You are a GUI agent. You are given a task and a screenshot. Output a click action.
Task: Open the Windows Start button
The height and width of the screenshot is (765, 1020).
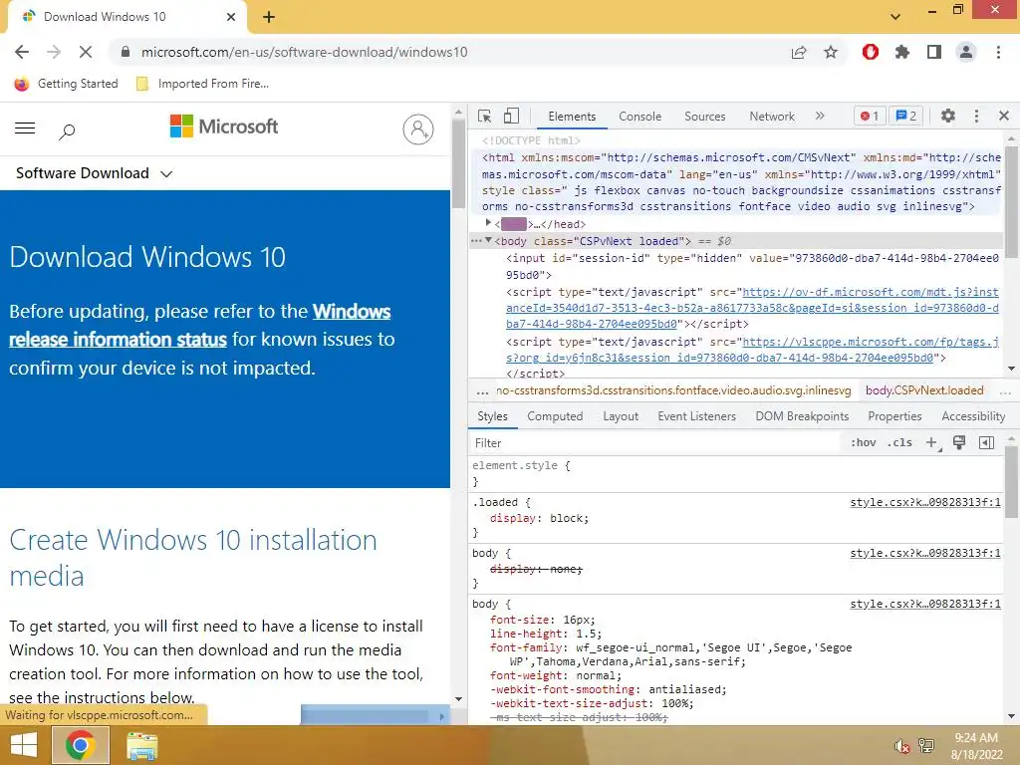[x=24, y=745]
